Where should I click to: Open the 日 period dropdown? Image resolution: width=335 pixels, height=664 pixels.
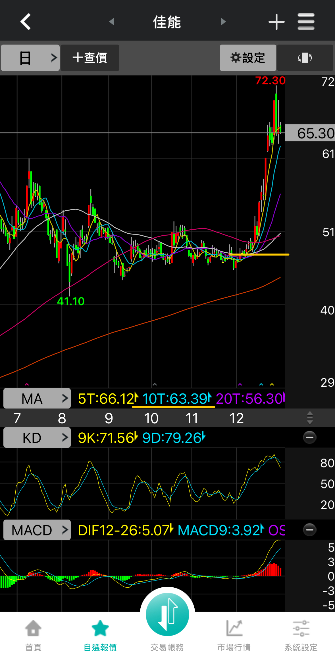(x=30, y=58)
